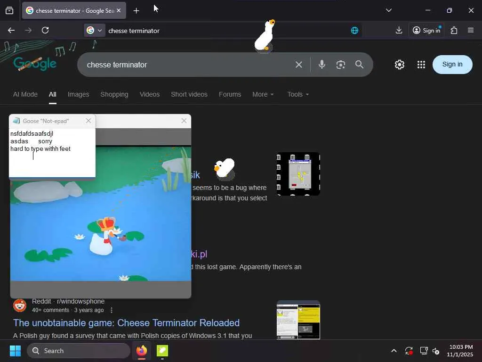The height and width of the screenshot is (362, 482).
Task: Click the Google logo doodle
Action: (35, 63)
